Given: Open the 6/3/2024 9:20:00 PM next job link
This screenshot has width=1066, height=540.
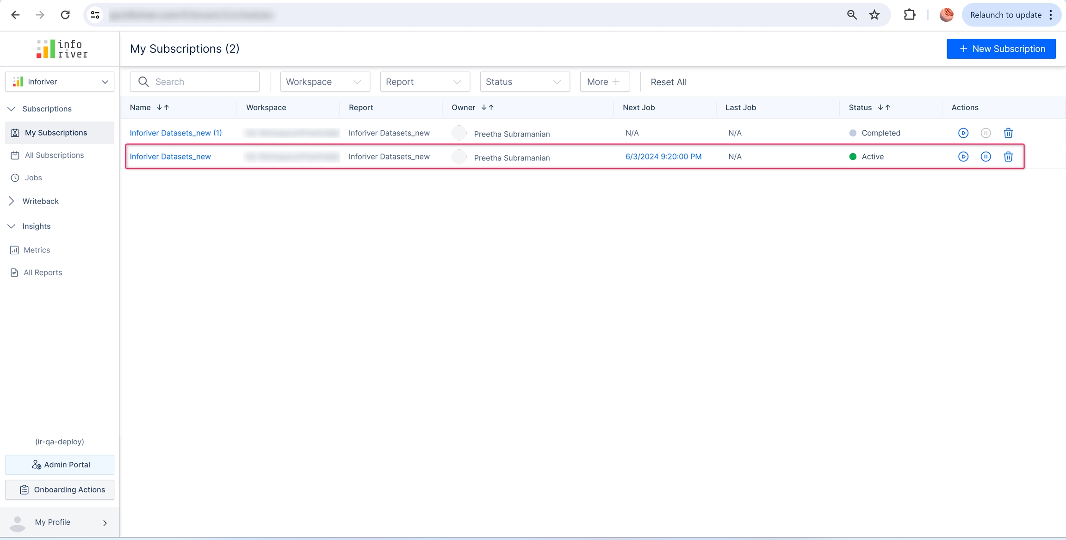Looking at the screenshot, I should (663, 157).
